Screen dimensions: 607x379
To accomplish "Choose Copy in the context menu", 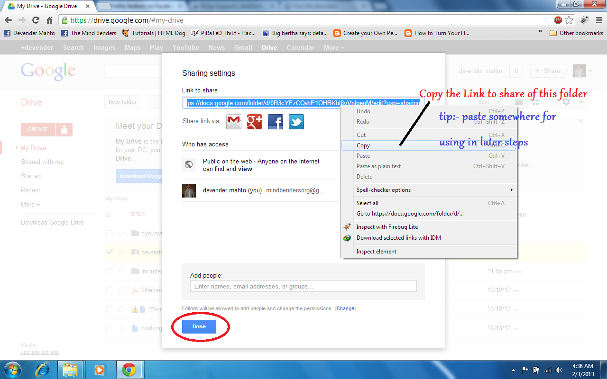I will [x=429, y=145].
